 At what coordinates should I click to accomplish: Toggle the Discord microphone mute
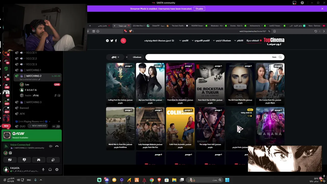(43, 169)
